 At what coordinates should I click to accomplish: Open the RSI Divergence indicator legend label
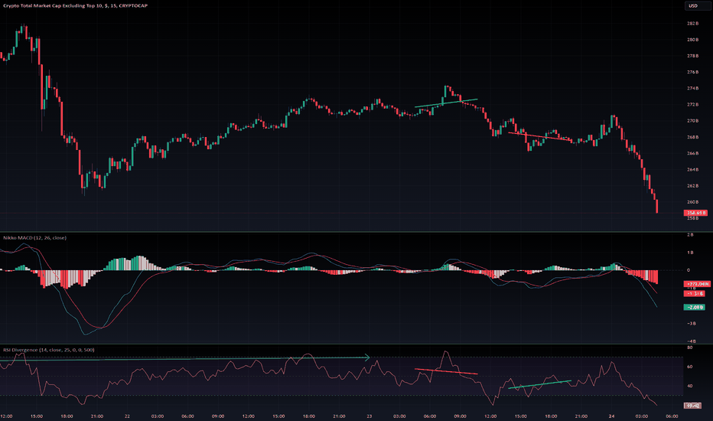point(49,350)
